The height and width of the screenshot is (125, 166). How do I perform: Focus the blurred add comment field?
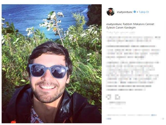tap(132, 115)
